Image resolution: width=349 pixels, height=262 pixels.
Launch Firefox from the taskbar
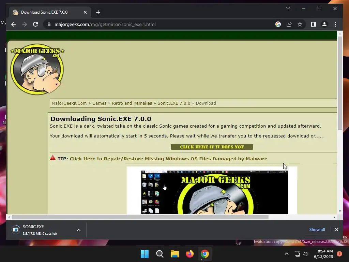[x=189, y=254]
